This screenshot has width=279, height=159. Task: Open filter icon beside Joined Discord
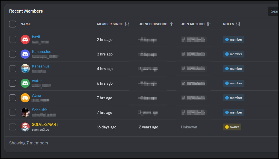tap(172, 24)
